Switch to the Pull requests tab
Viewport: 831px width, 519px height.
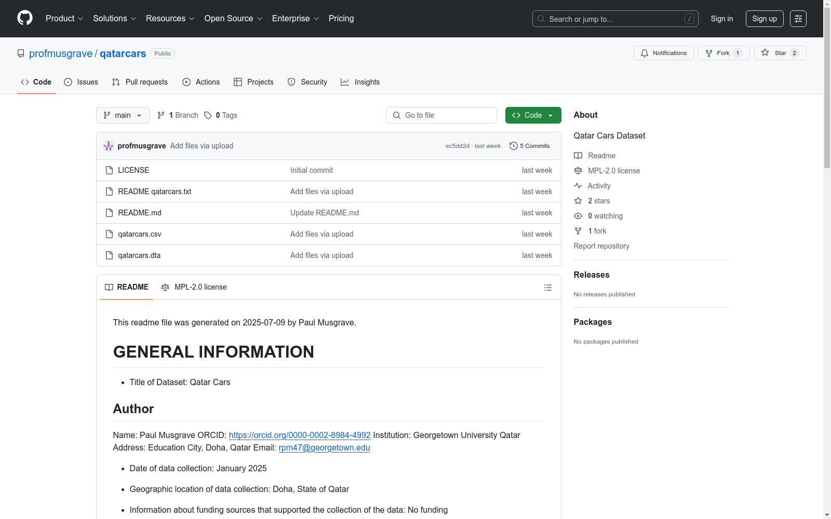140,82
